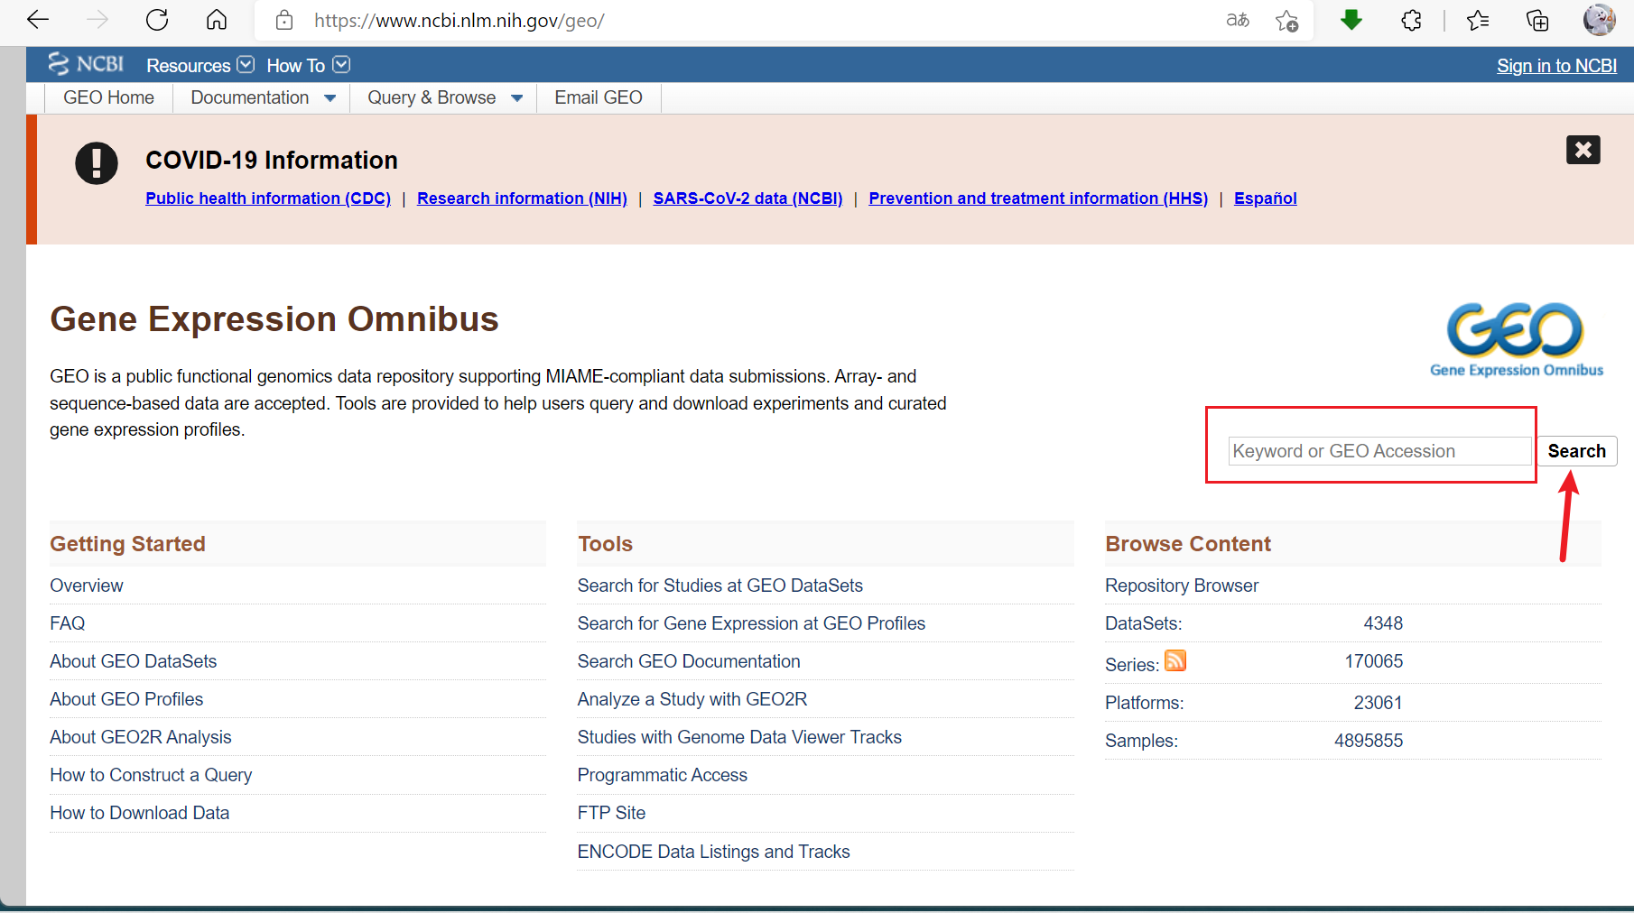Select the Query & Browse menu item

coord(432,97)
